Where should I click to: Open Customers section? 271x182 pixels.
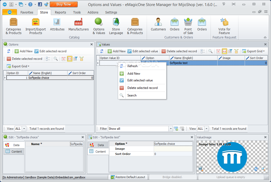[158, 24]
